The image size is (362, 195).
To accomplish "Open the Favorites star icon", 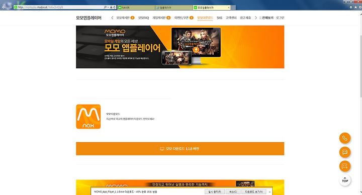I will pos(355,8).
